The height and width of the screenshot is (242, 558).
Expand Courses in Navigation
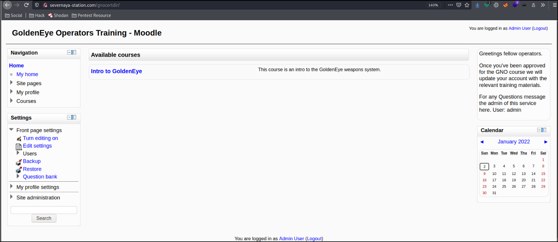(x=11, y=100)
